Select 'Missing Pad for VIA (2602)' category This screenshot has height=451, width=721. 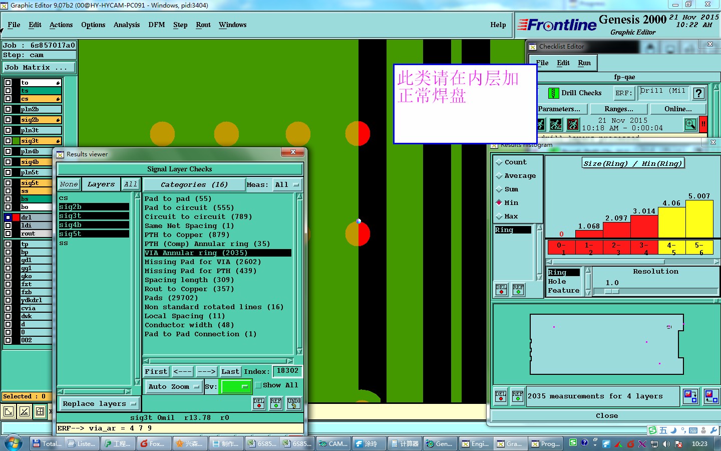pos(203,262)
